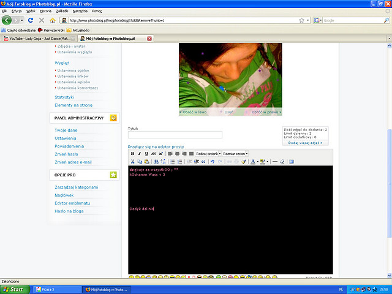Center text in editor

point(177,154)
